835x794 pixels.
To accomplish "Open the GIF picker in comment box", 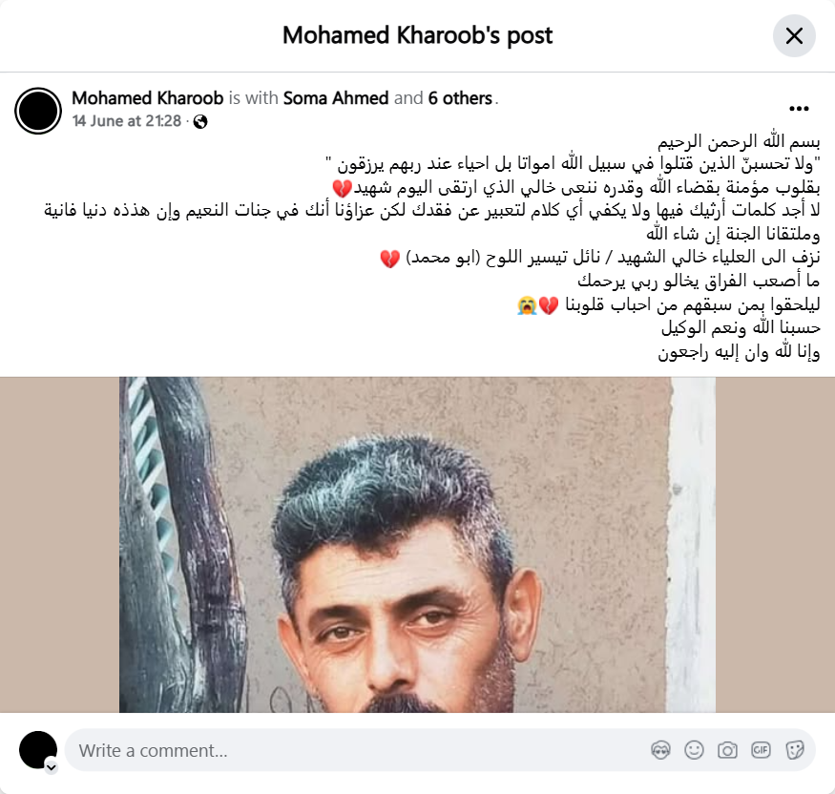I will click(x=761, y=750).
